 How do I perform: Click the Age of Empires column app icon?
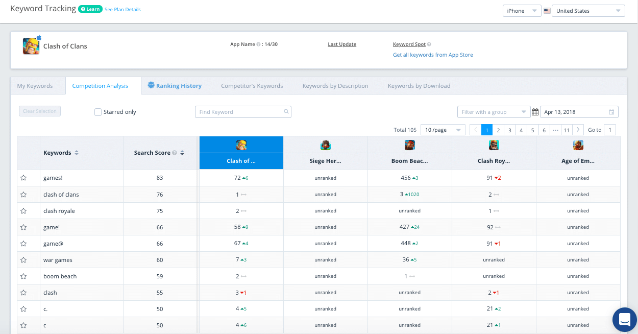coord(578,145)
